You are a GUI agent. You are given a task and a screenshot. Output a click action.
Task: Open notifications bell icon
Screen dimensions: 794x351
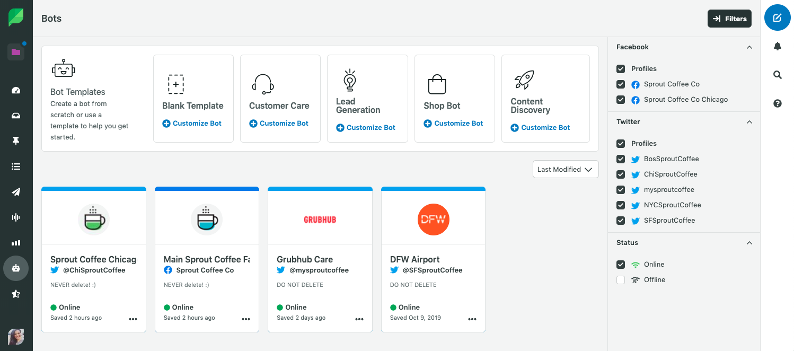tap(778, 47)
